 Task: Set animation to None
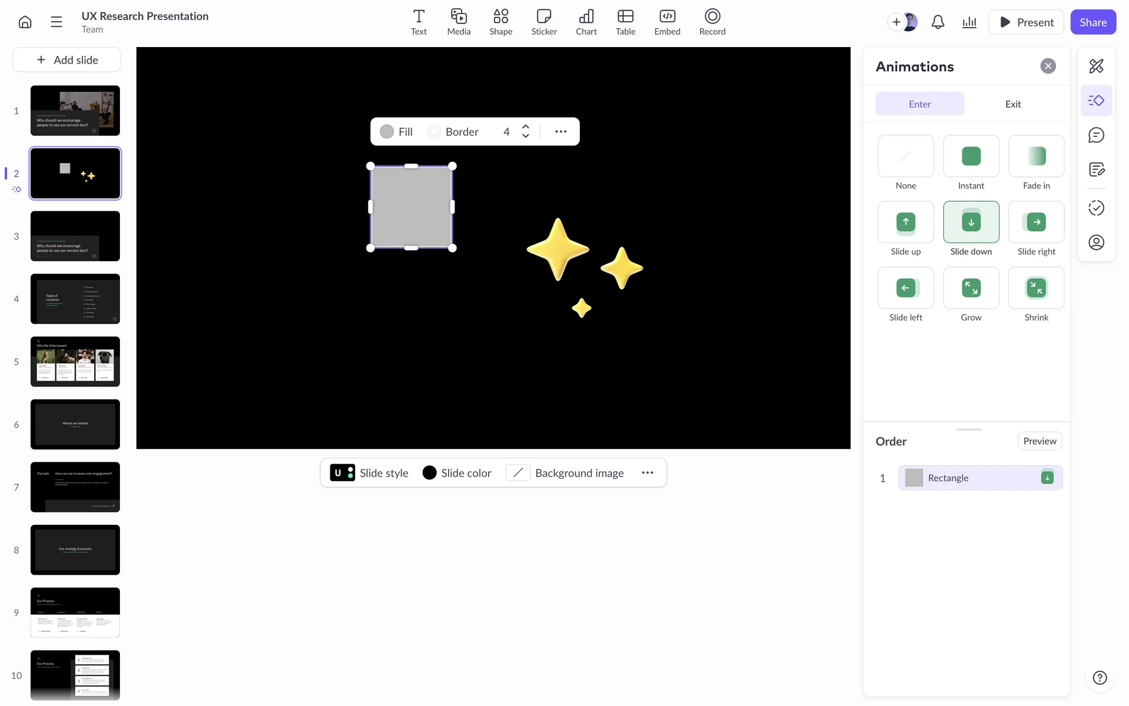pyautogui.click(x=906, y=156)
